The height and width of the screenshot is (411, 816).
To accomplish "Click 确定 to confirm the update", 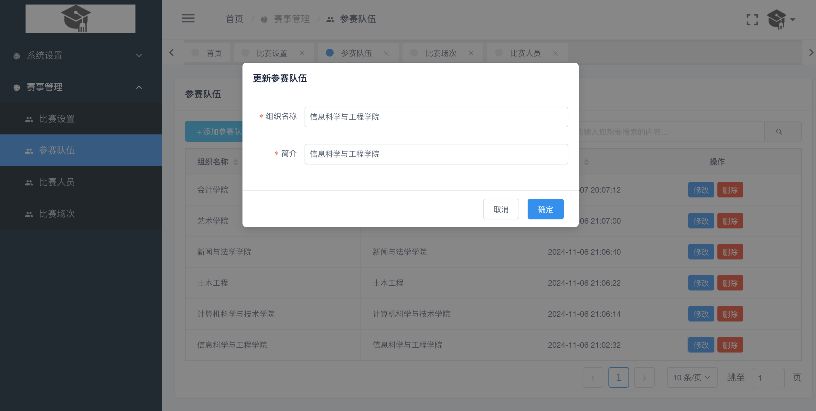I will point(545,209).
